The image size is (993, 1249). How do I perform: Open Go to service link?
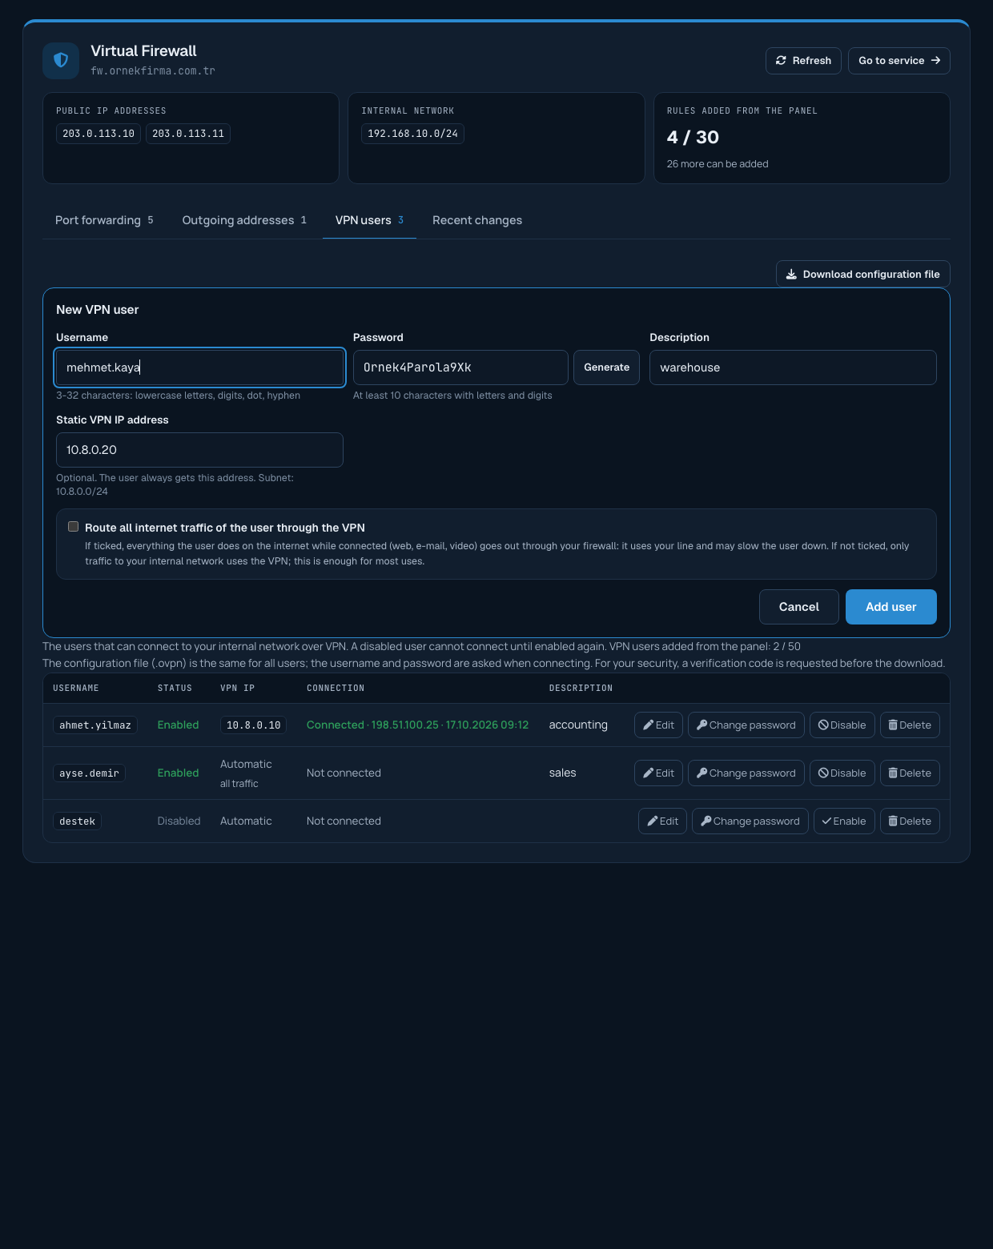[x=899, y=61]
